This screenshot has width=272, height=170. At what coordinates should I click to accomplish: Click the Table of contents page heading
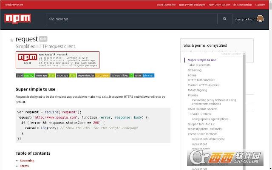pyautogui.click(x=33, y=153)
